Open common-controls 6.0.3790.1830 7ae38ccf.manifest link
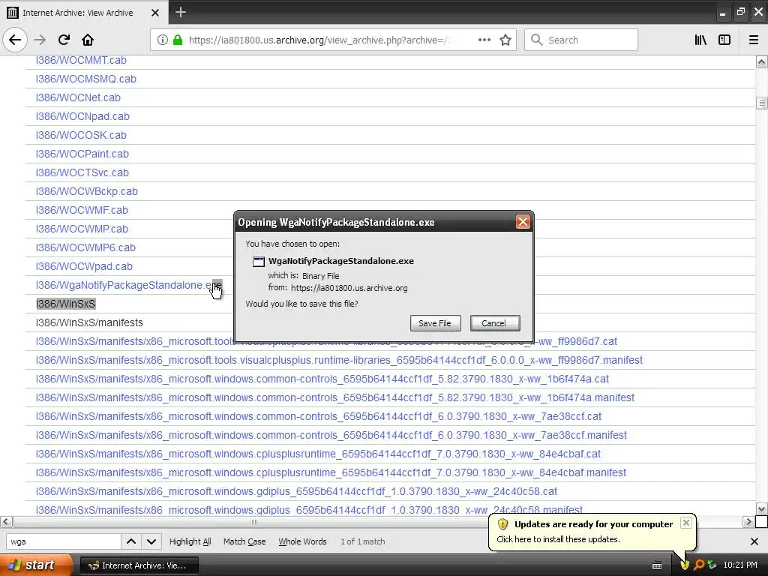Screen dimensions: 768x576 pos(331,435)
